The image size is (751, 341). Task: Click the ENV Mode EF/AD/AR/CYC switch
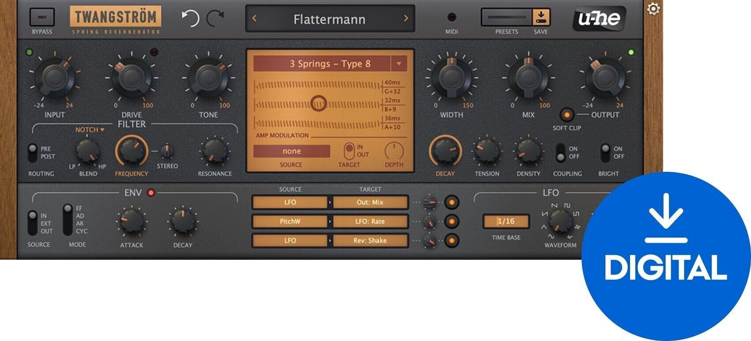click(x=68, y=219)
